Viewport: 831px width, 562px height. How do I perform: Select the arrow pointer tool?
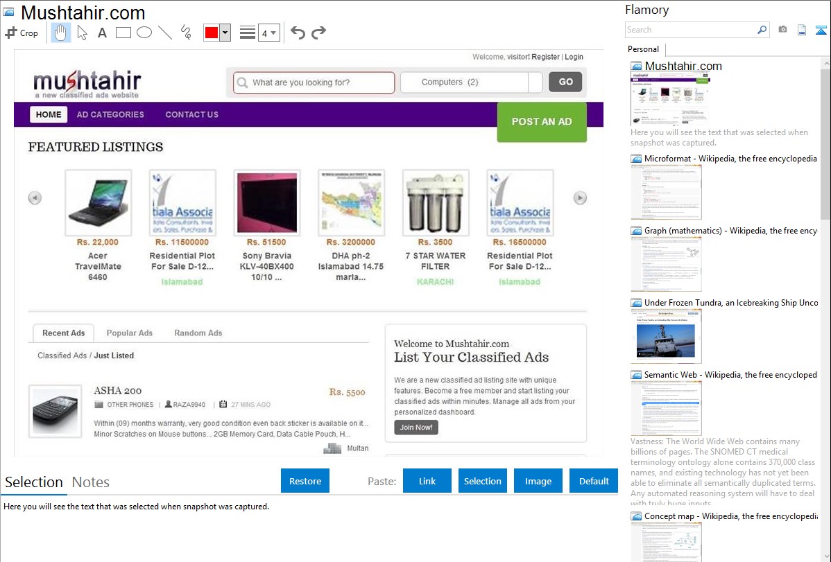(x=82, y=33)
